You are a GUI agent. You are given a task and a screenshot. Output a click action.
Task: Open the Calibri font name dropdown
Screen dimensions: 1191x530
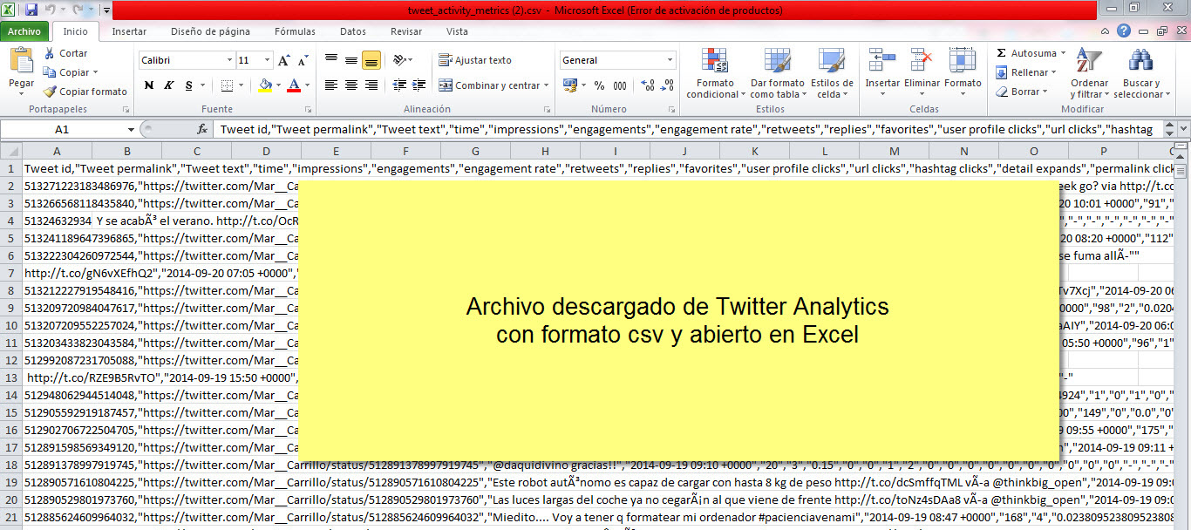230,61
